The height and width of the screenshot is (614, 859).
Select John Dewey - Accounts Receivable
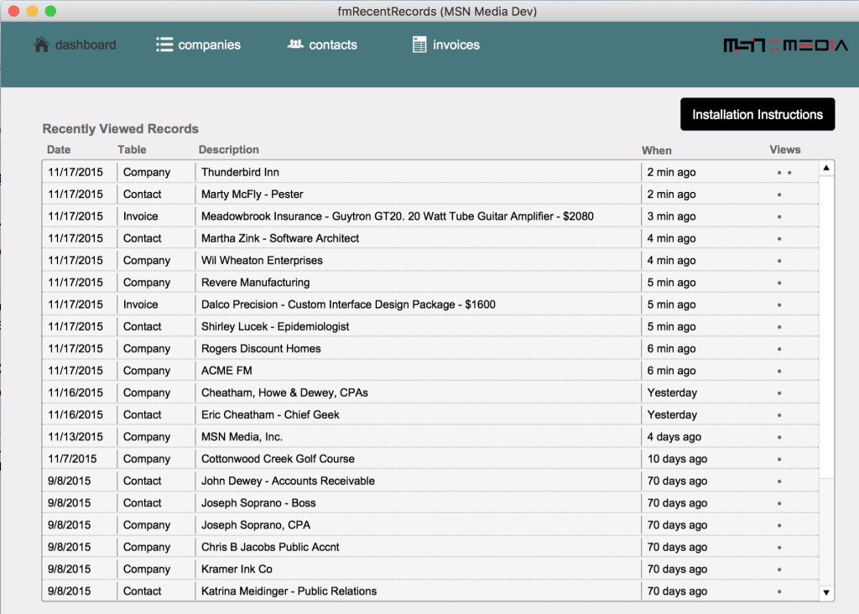tap(430, 481)
